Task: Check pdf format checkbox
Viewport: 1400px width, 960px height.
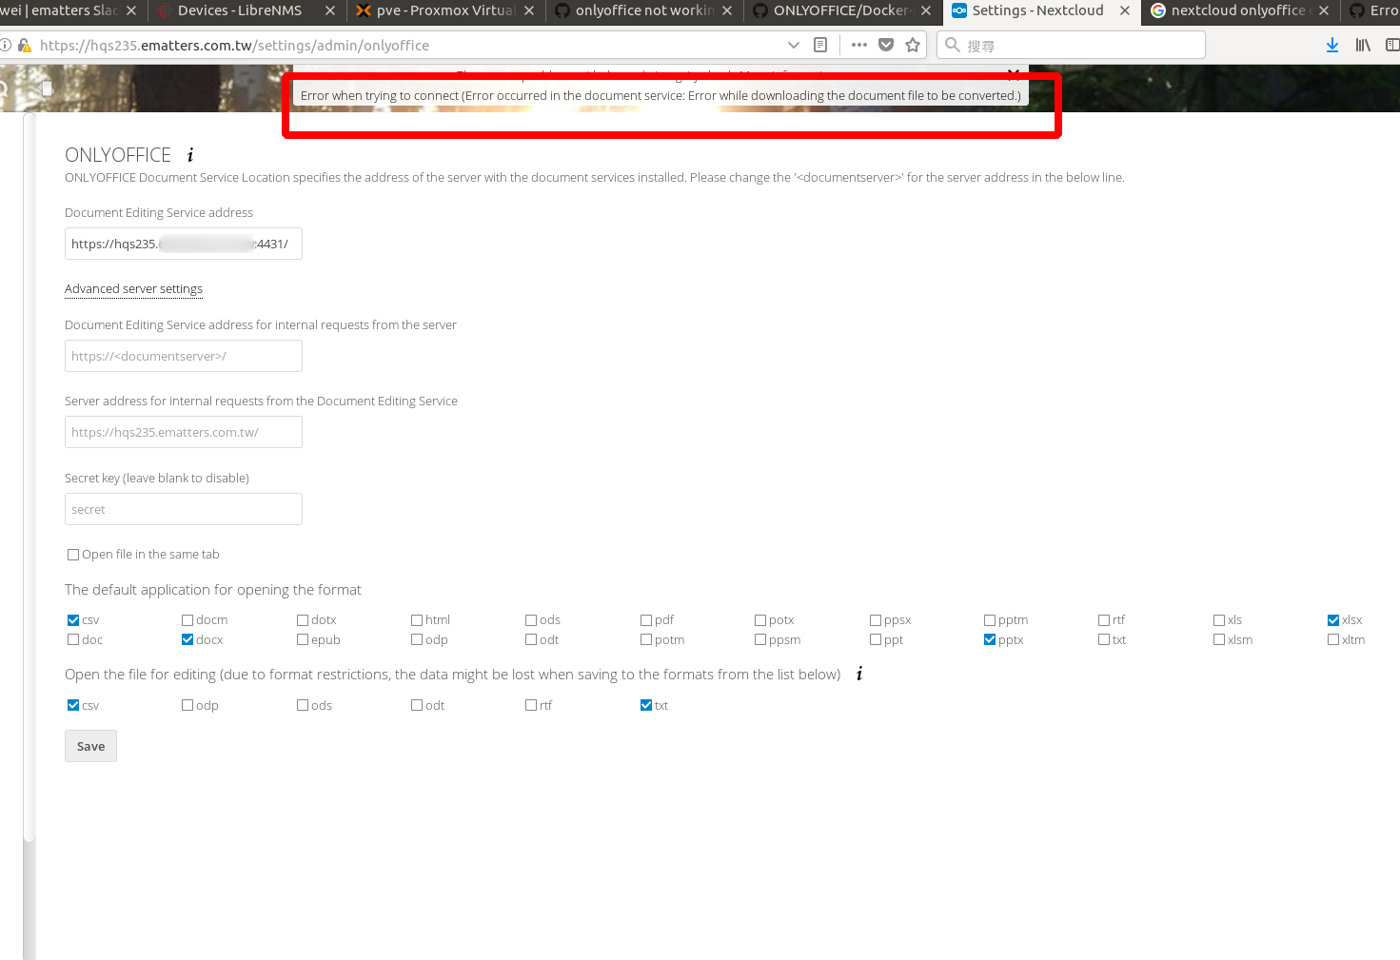Action: tap(646, 620)
